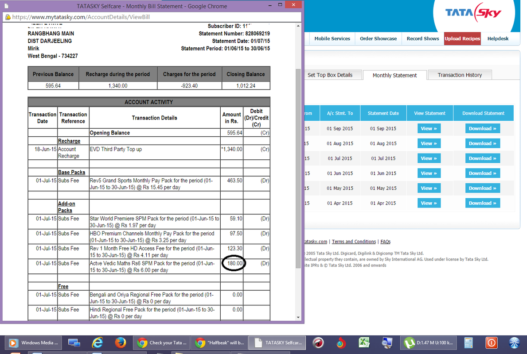Open the Helpdesk menu
The width and height of the screenshot is (527, 354).
click(x=498, y=38)
